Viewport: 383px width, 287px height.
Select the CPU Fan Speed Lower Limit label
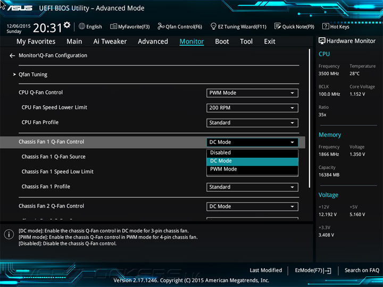(x=54, y=107)
